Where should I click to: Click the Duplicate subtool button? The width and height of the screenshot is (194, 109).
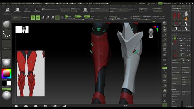coord(176,78)
